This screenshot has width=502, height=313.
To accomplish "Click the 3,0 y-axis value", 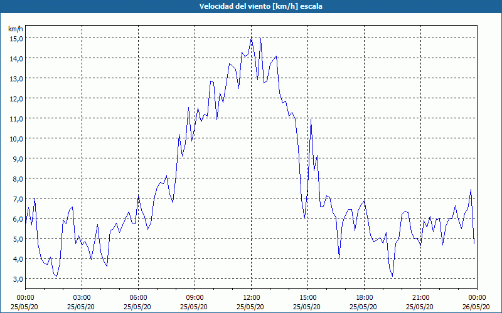I will pyautogui.click(x=18, y=279).
